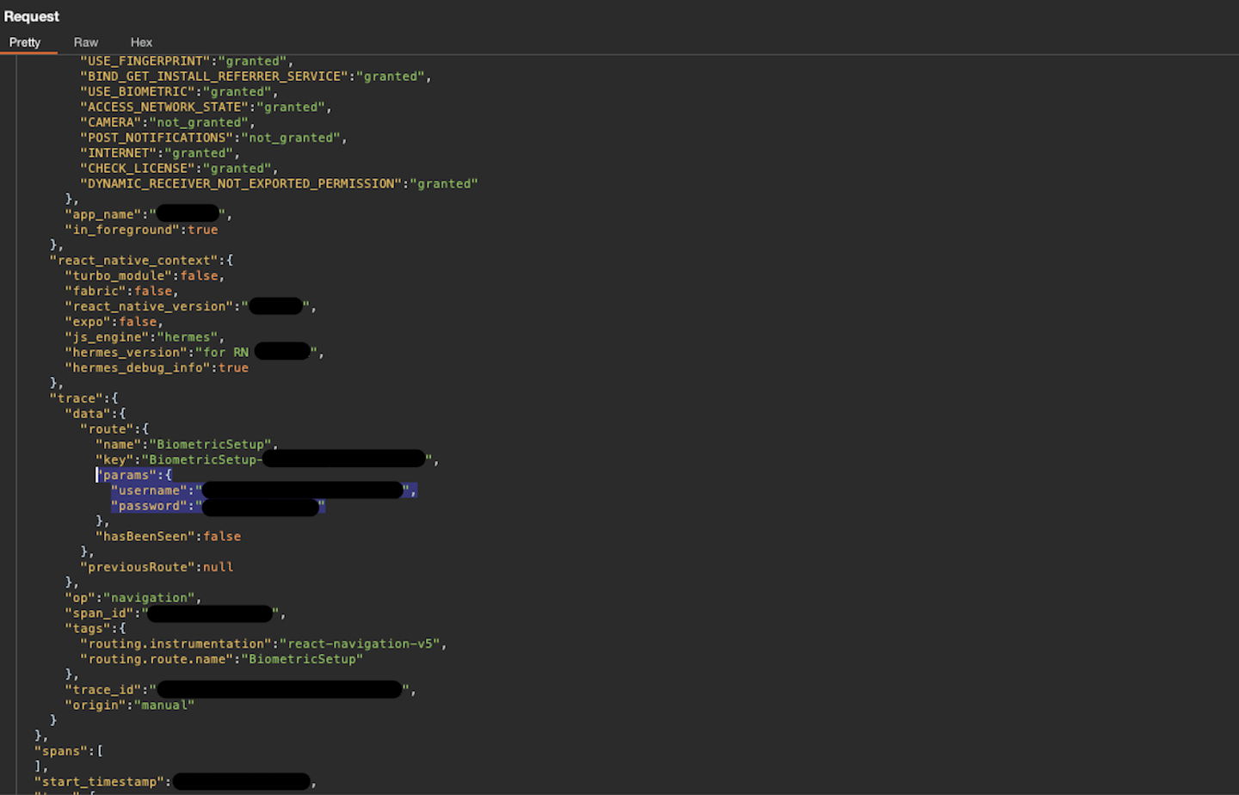Click the in_foreground true value

(203, 229)
